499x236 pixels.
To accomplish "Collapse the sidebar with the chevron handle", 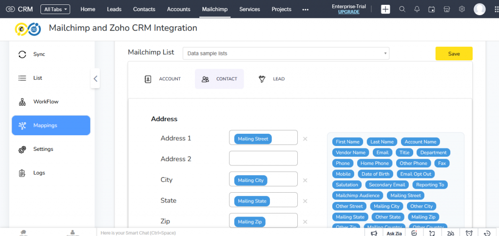I will point(95,78).
